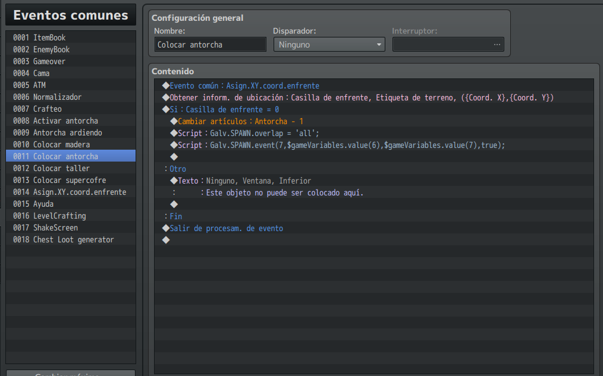Select the empty diamond slot above Fin
Screen dimensions: 603x376
point(374,205)
